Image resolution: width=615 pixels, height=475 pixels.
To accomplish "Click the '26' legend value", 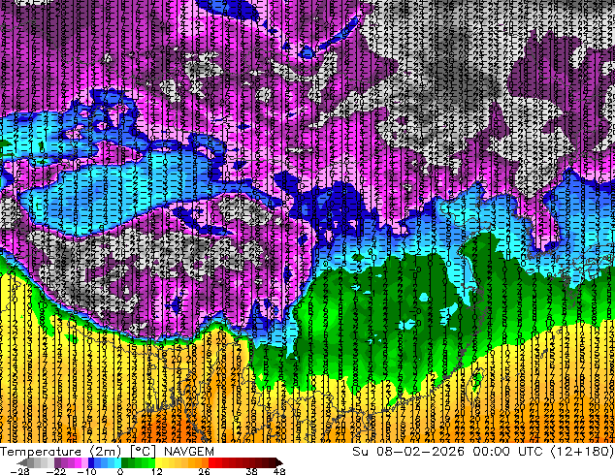I will pos(204,471).
